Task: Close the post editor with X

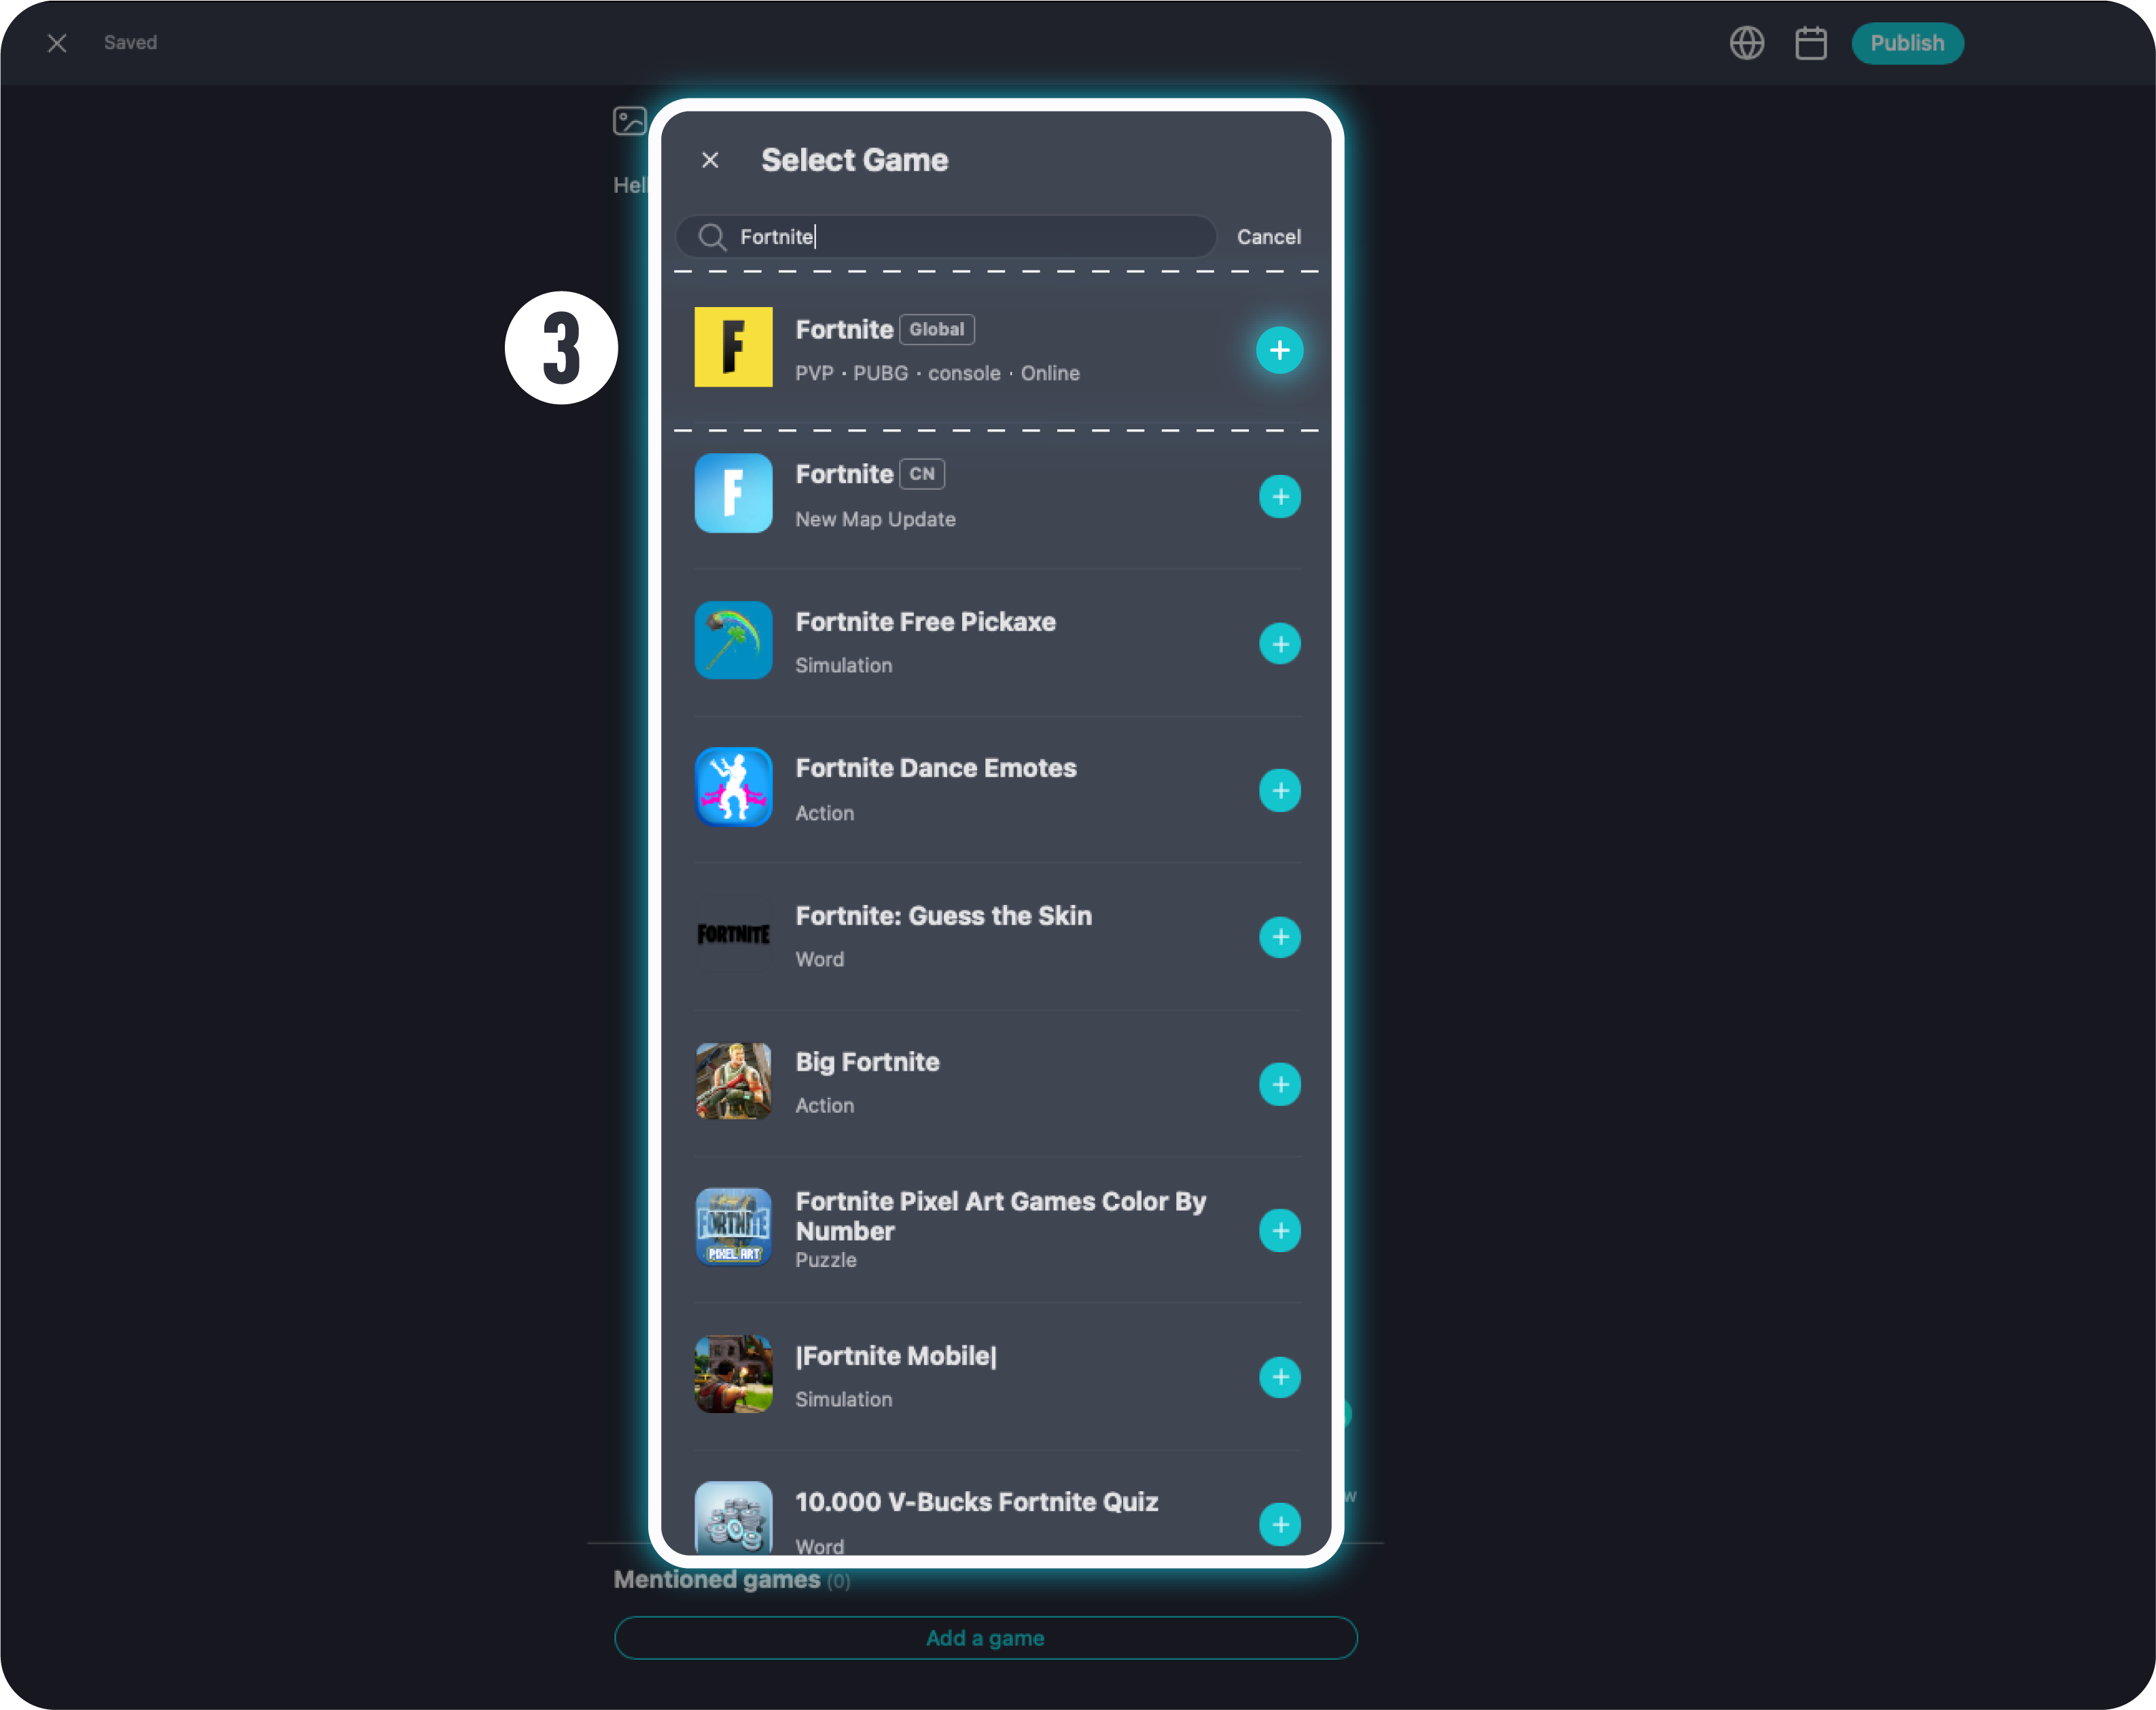Action: point(57,43)
